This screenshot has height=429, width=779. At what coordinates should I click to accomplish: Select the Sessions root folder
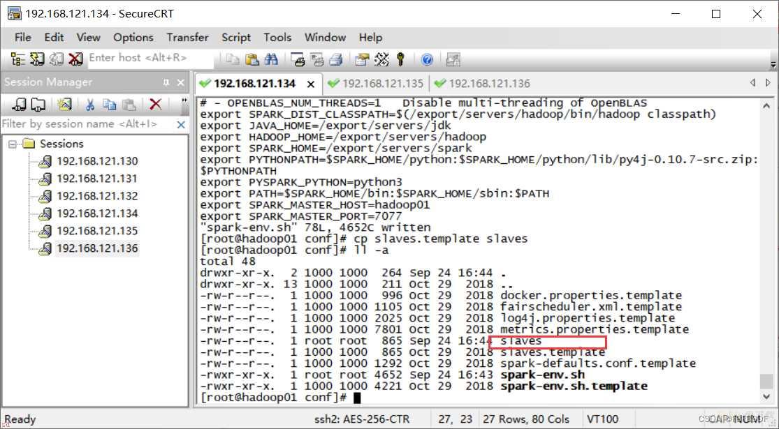coord(61,144)
